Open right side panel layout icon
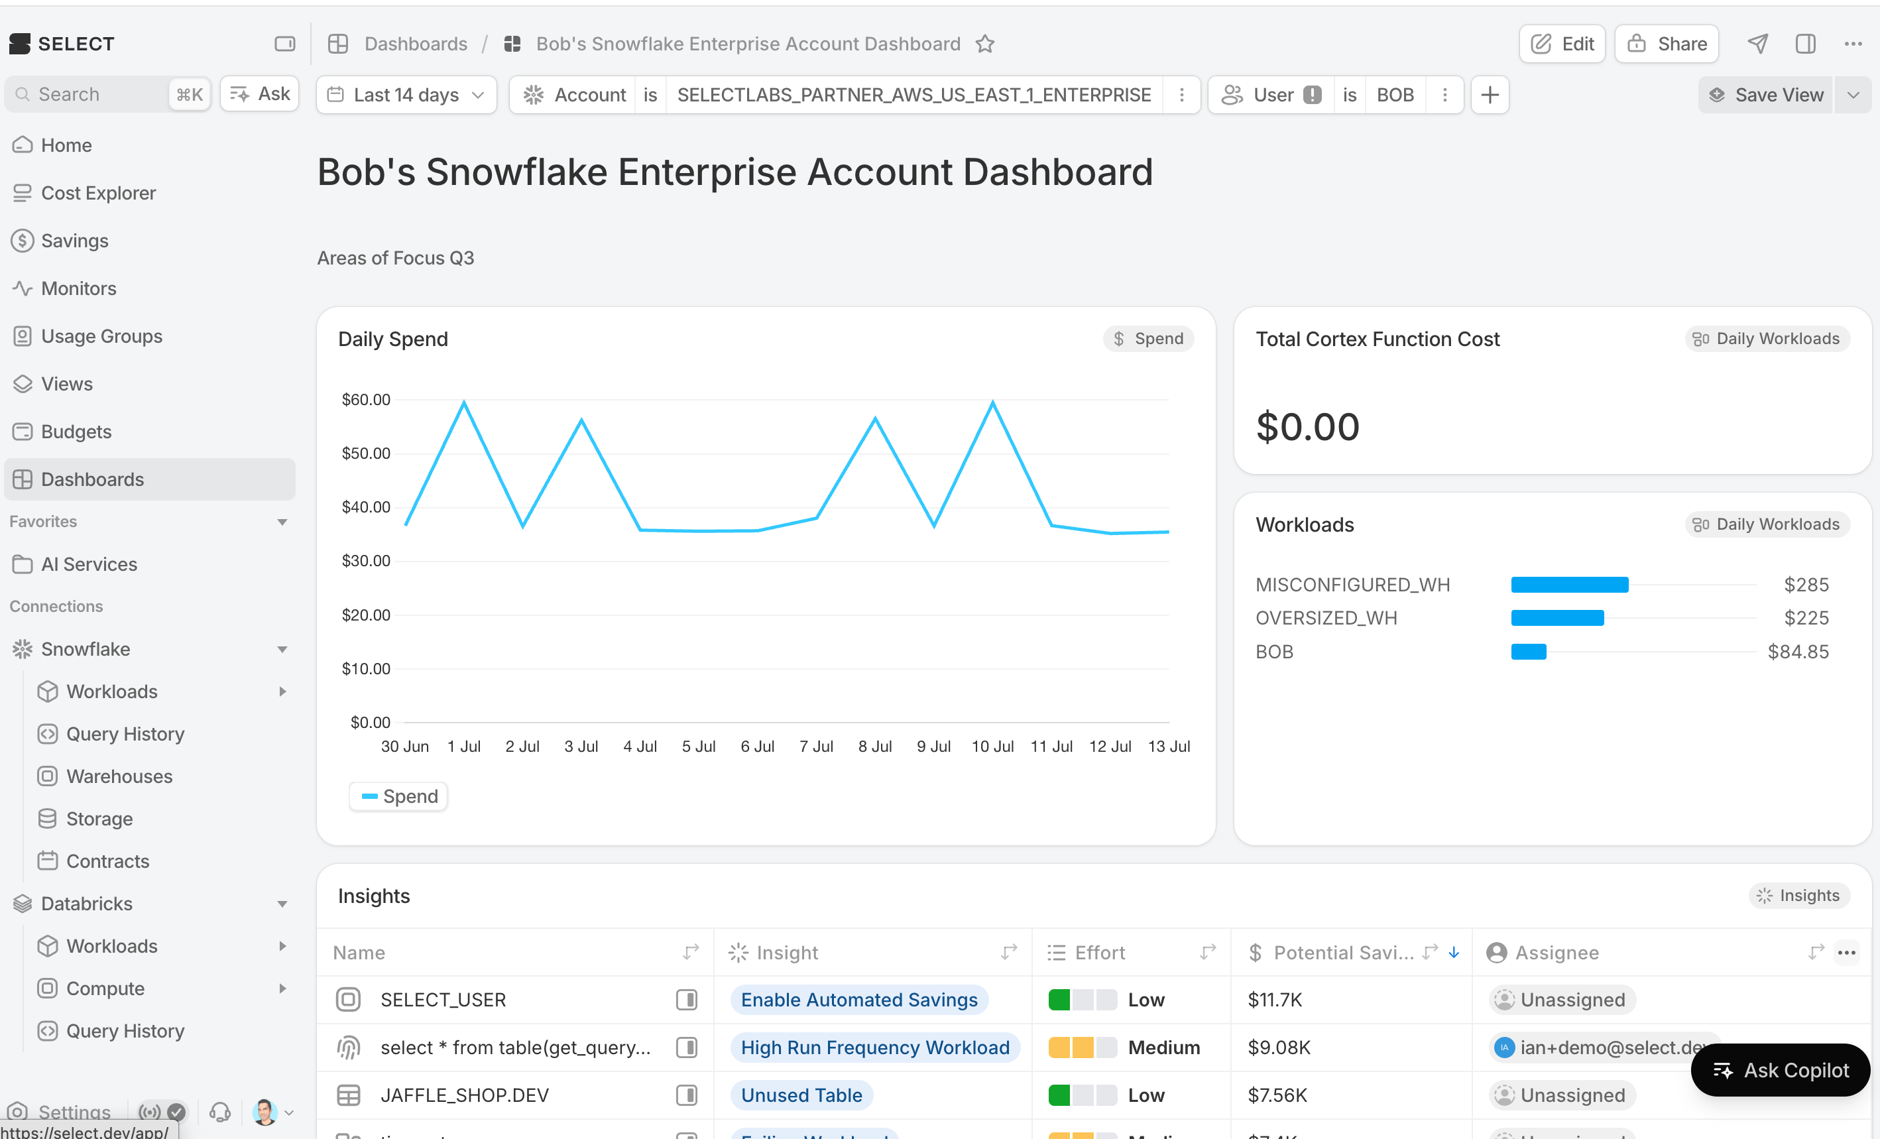Screen dimensions: 1880x1139 pos(1805,44)
